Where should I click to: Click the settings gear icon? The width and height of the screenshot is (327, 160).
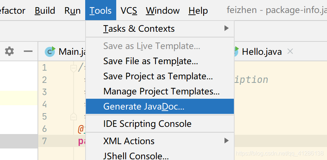tap(9, 52)
